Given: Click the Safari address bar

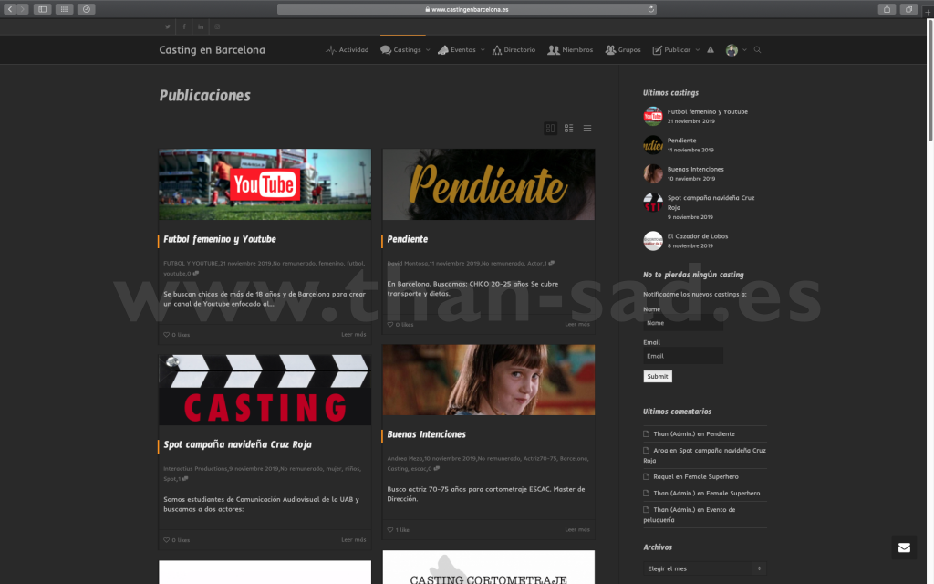Looking at the screenshot, I should click(467, 9).
